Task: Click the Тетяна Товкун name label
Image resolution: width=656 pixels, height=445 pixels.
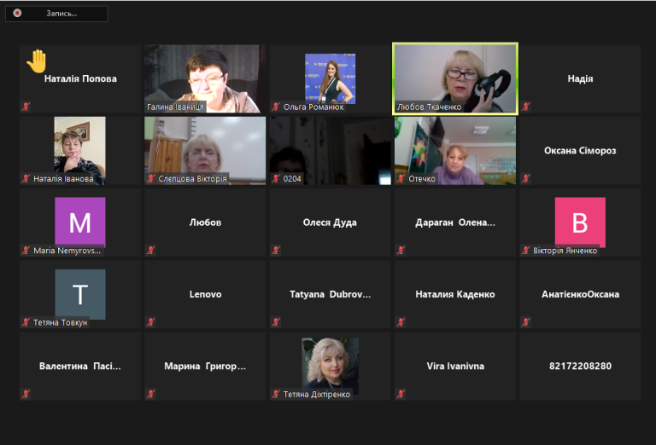Action: pos(61,322)
